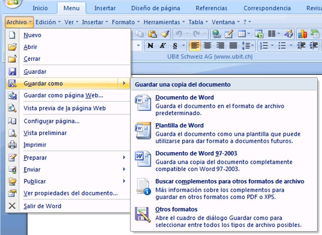This screenshot has height=235, width=322.
Task: Click Configurar página… menu entry
Action: [x=68, y=121]
